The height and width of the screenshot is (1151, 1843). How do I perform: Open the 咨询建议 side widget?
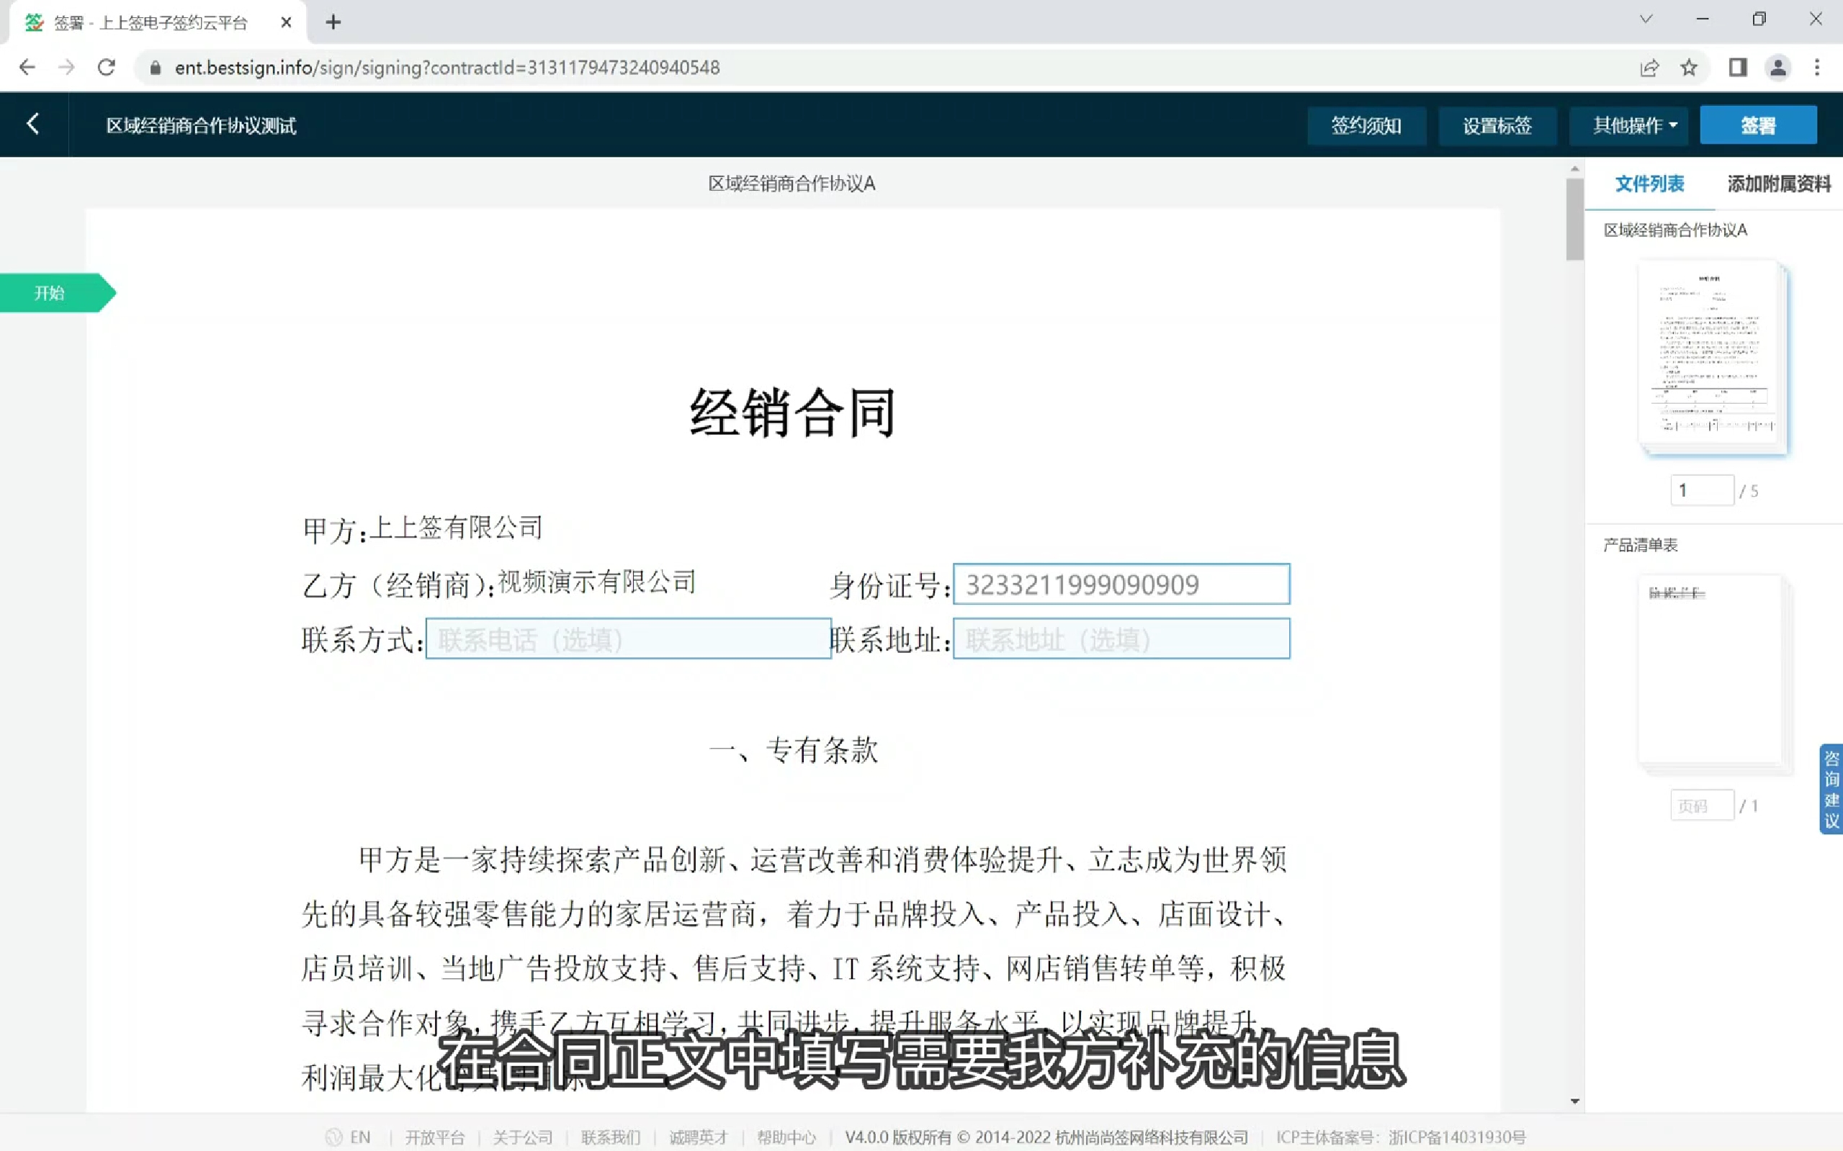[1831, 789]
